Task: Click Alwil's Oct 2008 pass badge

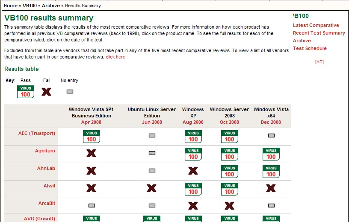Action: (230, 189)
